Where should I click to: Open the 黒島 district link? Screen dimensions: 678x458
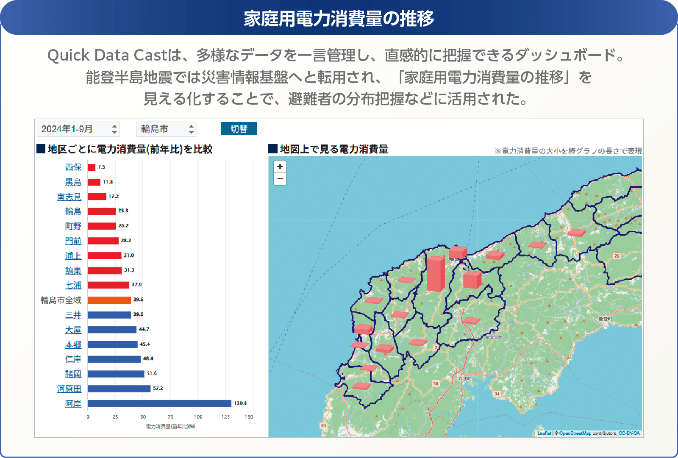73,182
